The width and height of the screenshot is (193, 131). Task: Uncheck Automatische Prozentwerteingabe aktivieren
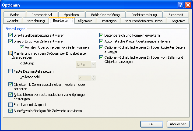tap(101, 41)
